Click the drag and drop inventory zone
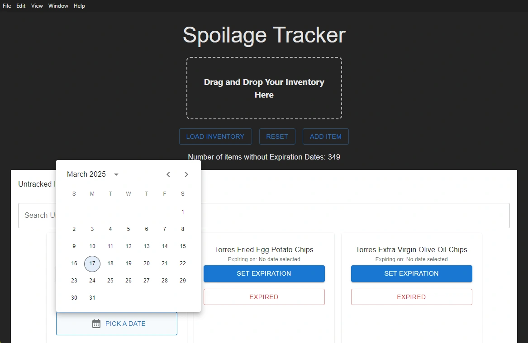This screenshot has height=343, width=528. [x=264, y=88]
